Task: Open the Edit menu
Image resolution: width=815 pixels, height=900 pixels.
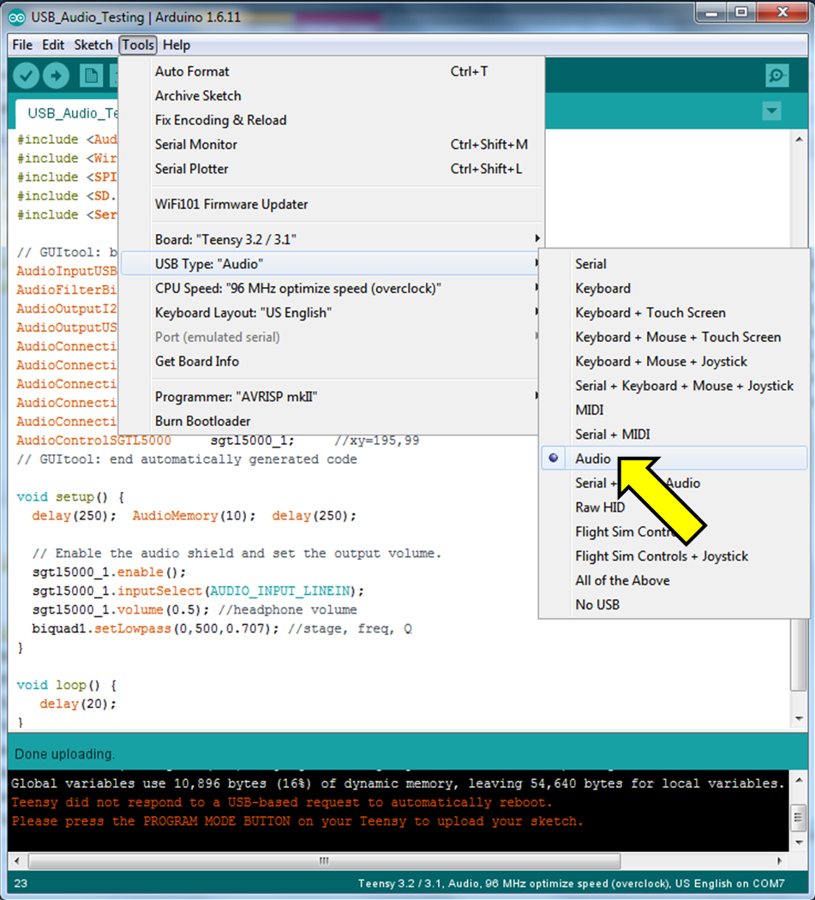Action: (53, 45)
